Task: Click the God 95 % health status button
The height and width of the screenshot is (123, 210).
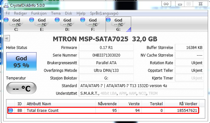Action: click(x=21, y=61)
